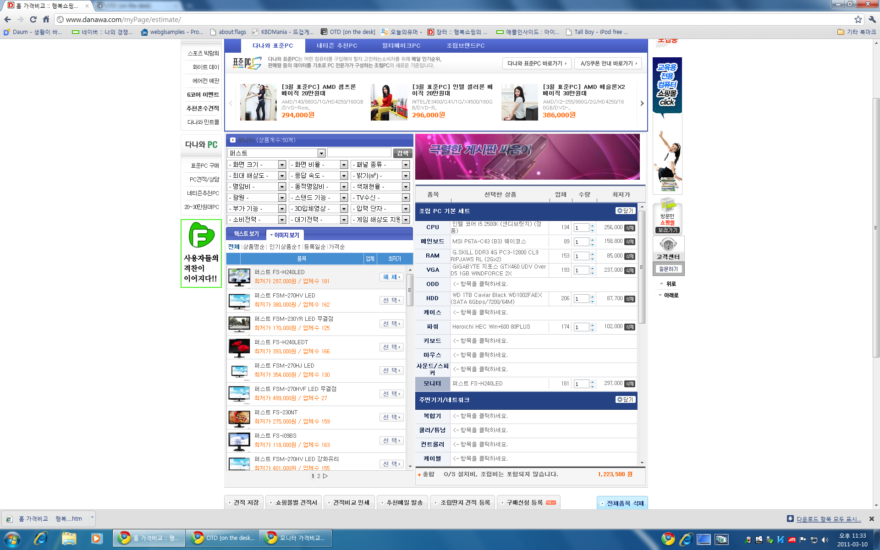880x550 pixels.
Task: Go to next product list page arrow
Action: (325, 476)
